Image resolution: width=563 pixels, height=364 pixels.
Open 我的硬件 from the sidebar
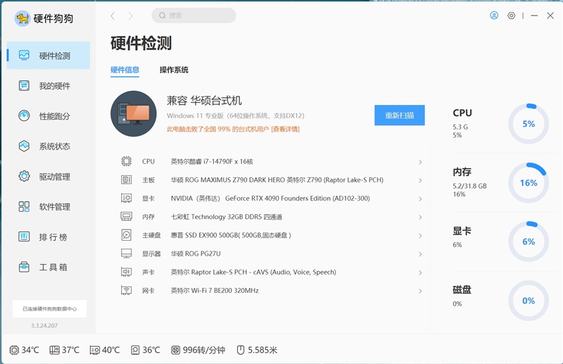[x=48, y=85]
